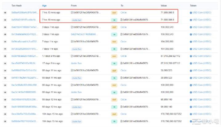221x127 pixels.
Task: Click IN badge in 7 hrs 18 mins row
Action: [114, 20]
